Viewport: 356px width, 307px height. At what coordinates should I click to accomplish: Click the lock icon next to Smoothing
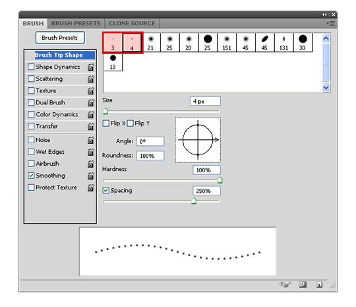click(x=91, y=176)
